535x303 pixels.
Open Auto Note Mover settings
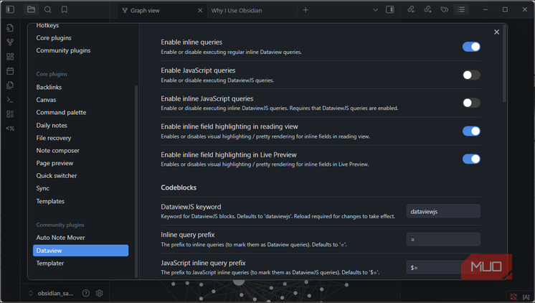pyautogui.click(x=61, y=238)
